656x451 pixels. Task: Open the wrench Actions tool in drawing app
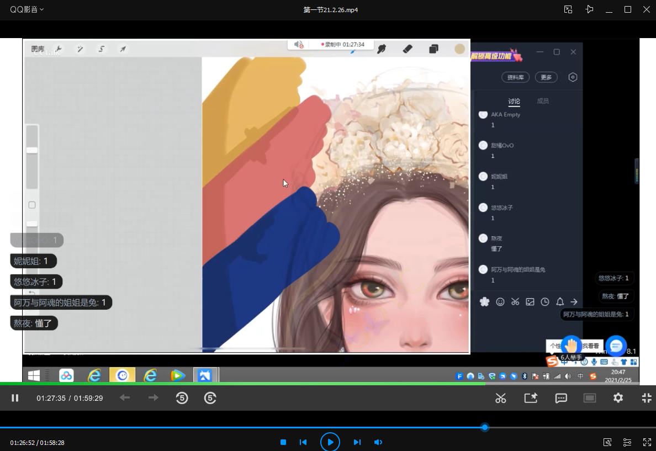point(59,49)
